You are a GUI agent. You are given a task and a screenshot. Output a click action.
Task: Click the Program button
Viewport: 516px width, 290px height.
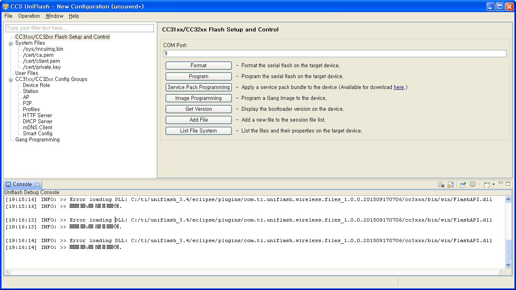tap(199, 76)
